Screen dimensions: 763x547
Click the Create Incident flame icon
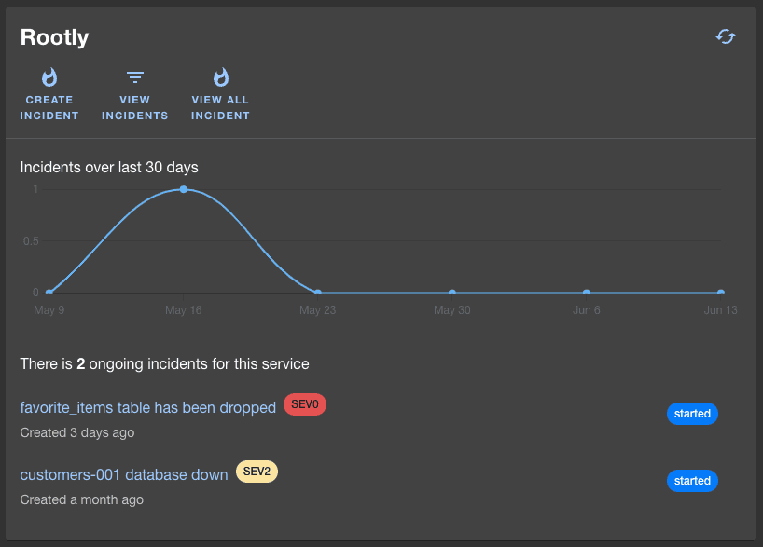click(49, 76)
